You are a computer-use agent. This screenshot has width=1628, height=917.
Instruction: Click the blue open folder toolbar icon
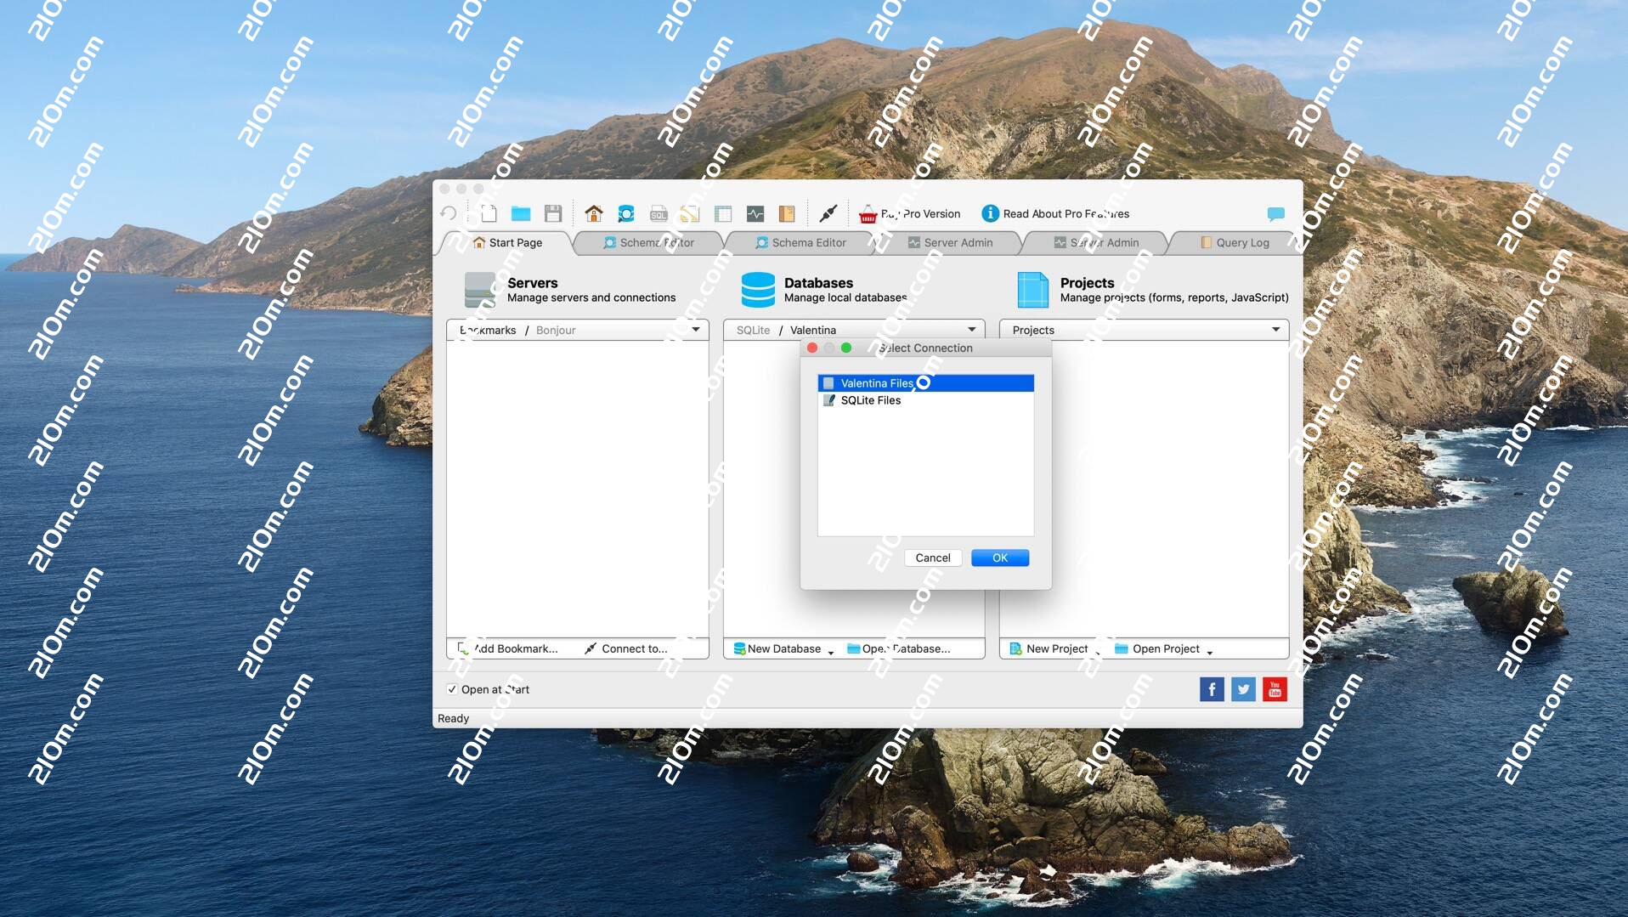pos(521,213)
